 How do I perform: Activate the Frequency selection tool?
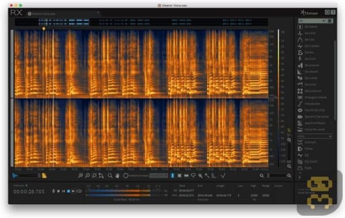(x=186, y=175)
